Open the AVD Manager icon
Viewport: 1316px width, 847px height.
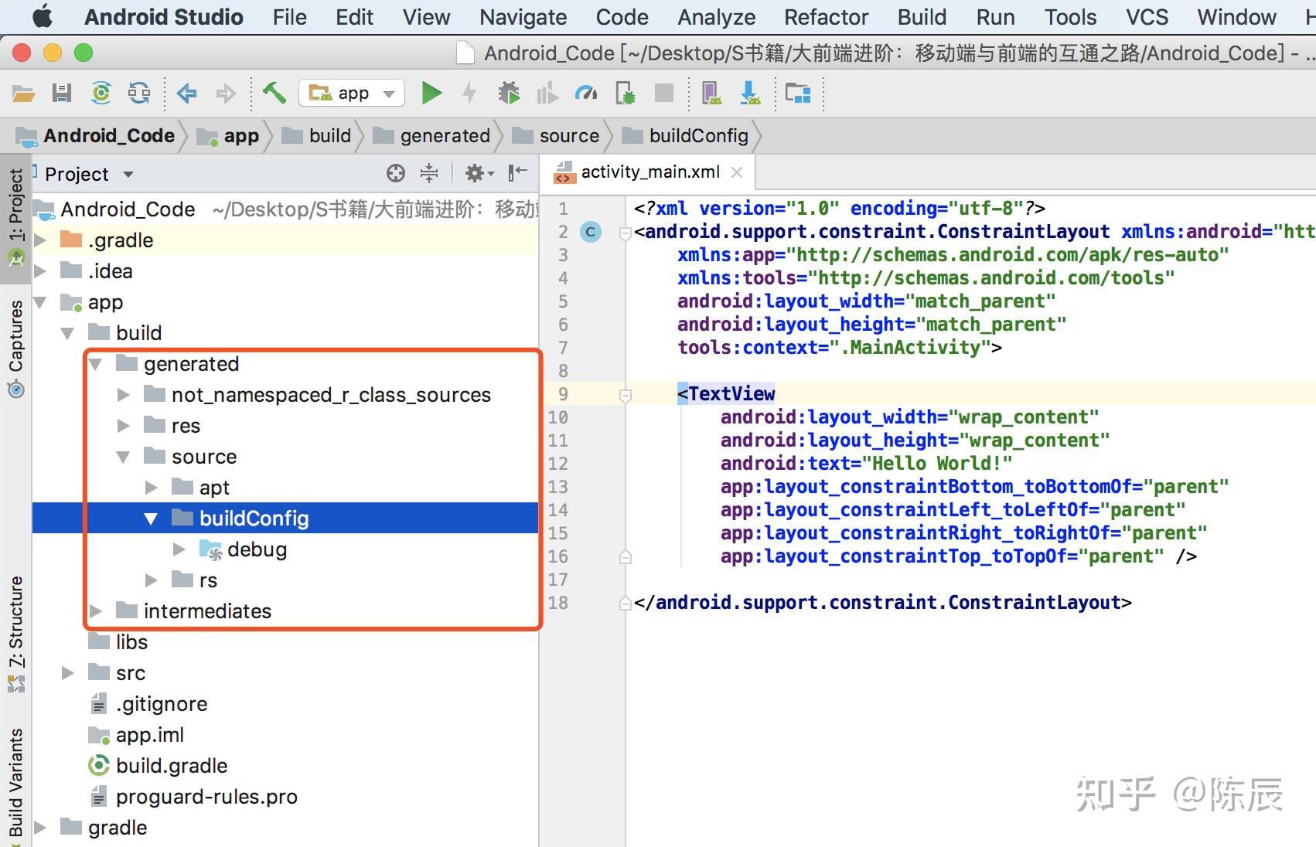click(711, 94)
